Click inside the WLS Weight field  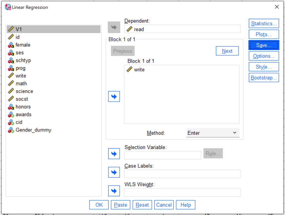click(x=182, y=192)
